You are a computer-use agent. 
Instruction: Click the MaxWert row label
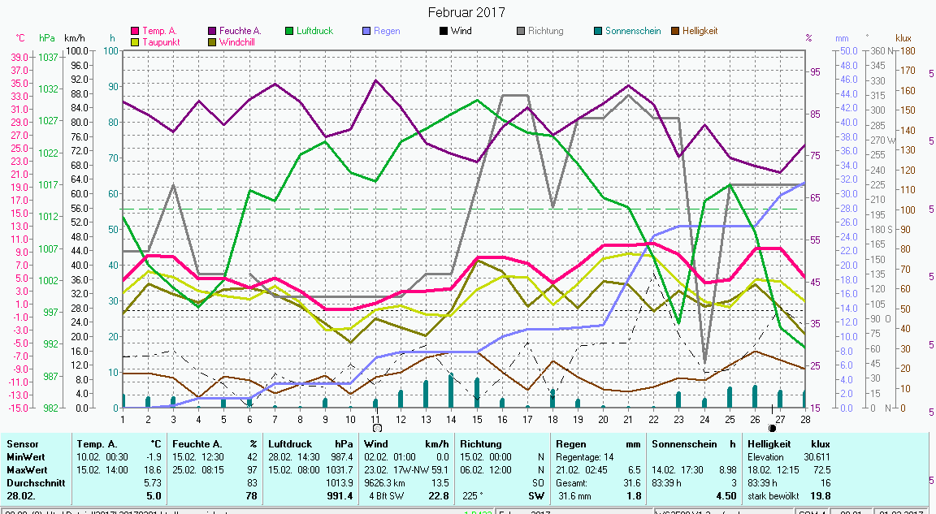pos(27,469)
